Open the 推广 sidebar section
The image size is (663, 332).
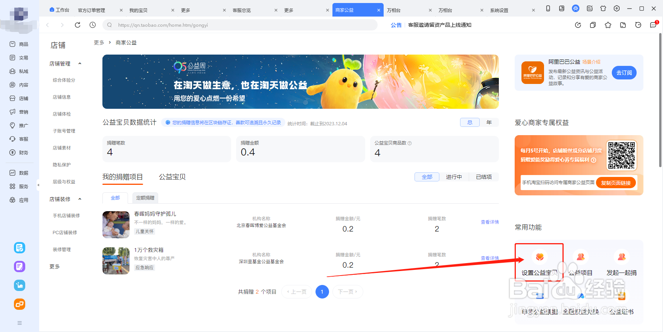pos(19,125)
